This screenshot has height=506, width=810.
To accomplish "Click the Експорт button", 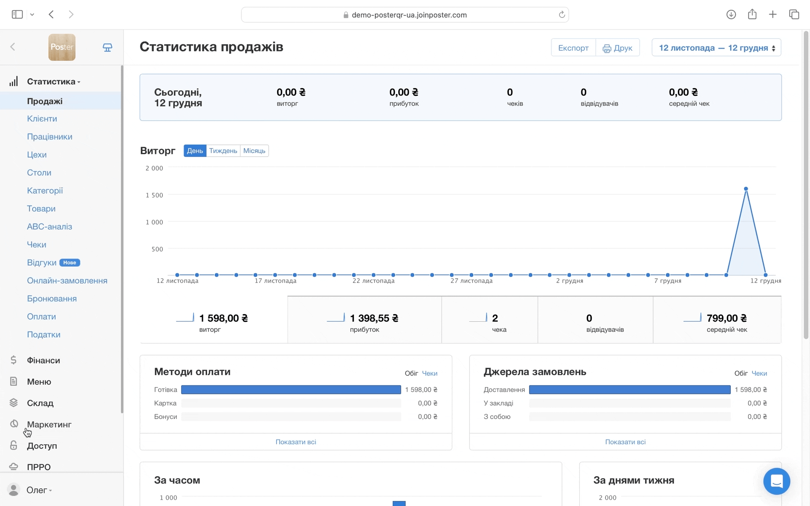I will click(573, 48).
